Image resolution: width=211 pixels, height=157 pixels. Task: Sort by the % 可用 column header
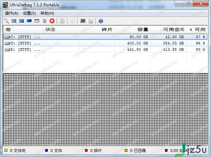[x=197, y=30]
